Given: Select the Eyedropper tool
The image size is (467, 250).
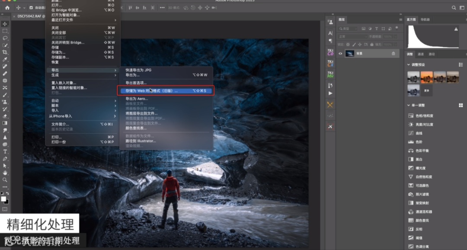Looking at the screenshot, I should (5, 60).
